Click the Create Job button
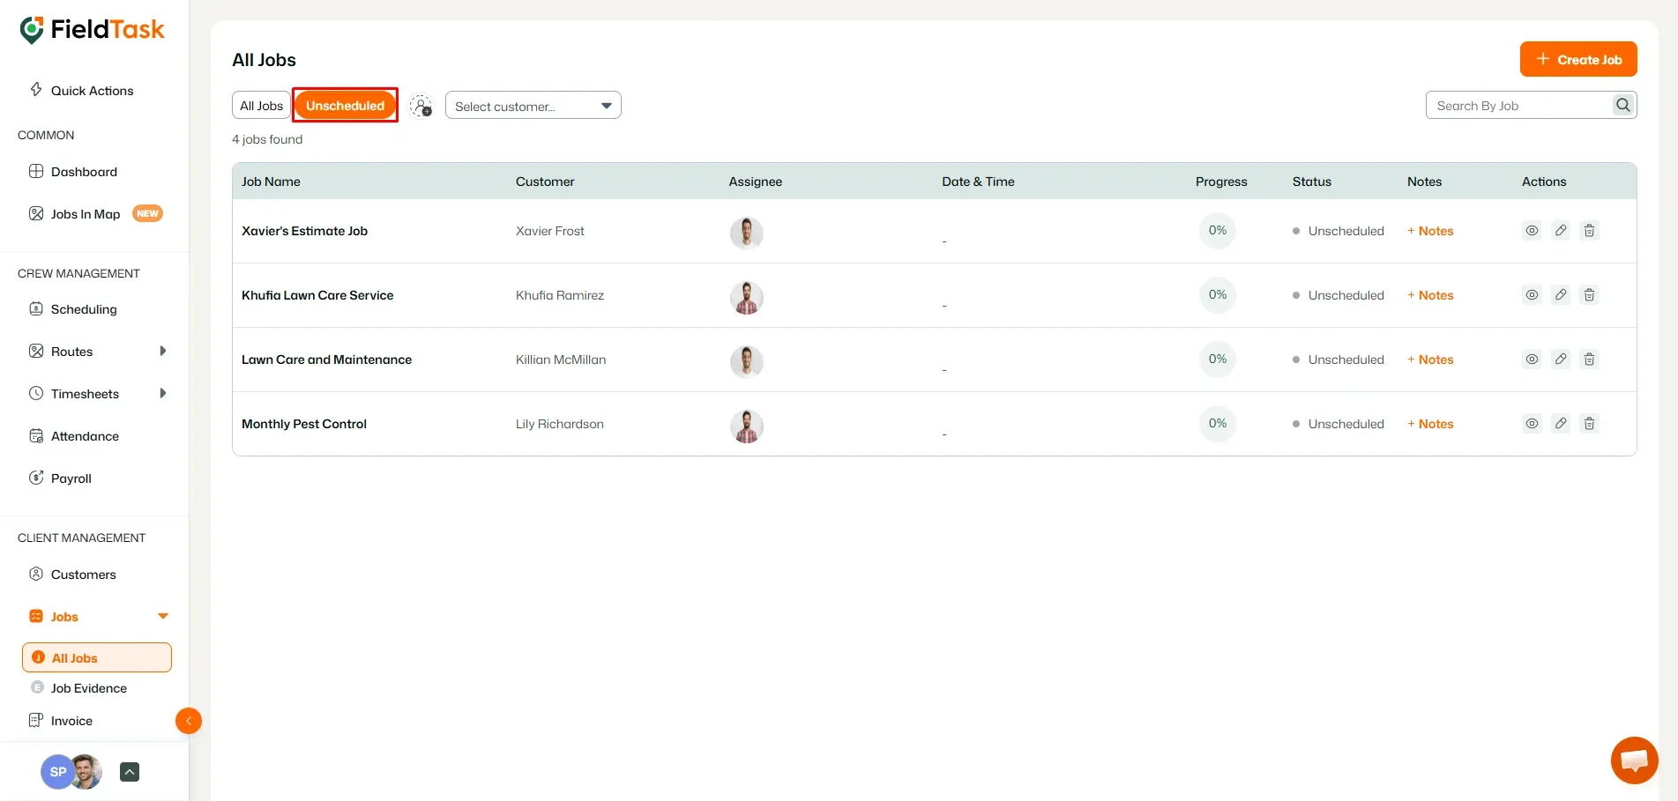1678x801 pixels. pos(1578,59)
